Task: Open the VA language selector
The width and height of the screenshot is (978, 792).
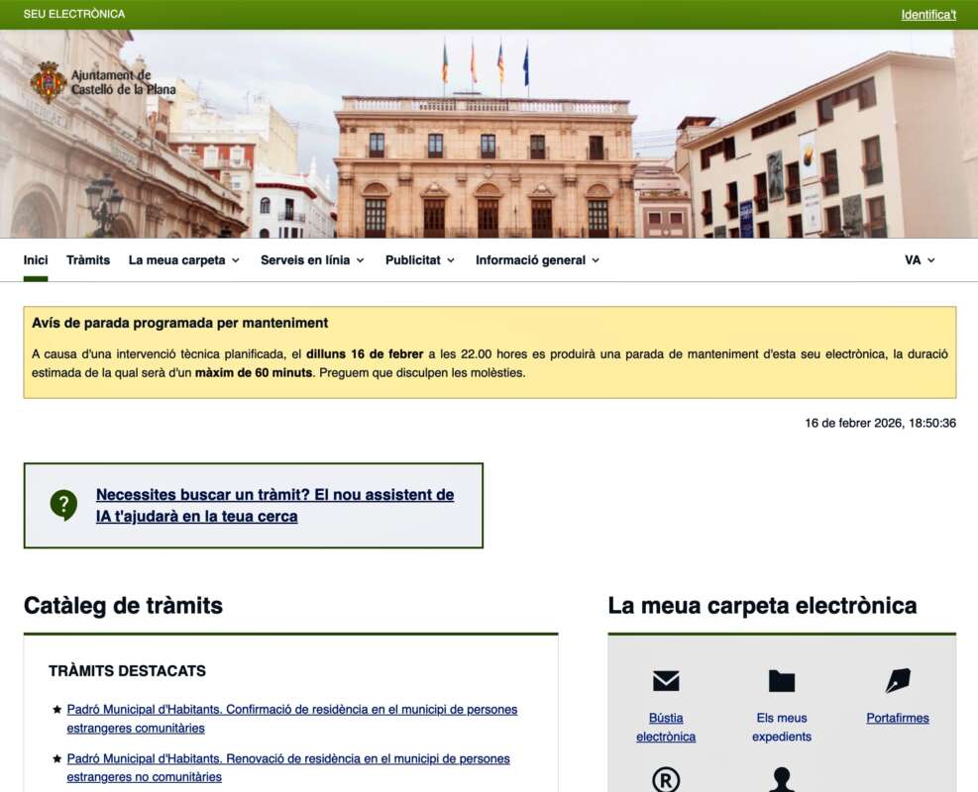Action: point(919,259)
